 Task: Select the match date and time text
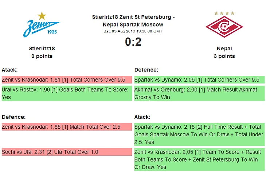pyautogui.click(x=133, y=31)
